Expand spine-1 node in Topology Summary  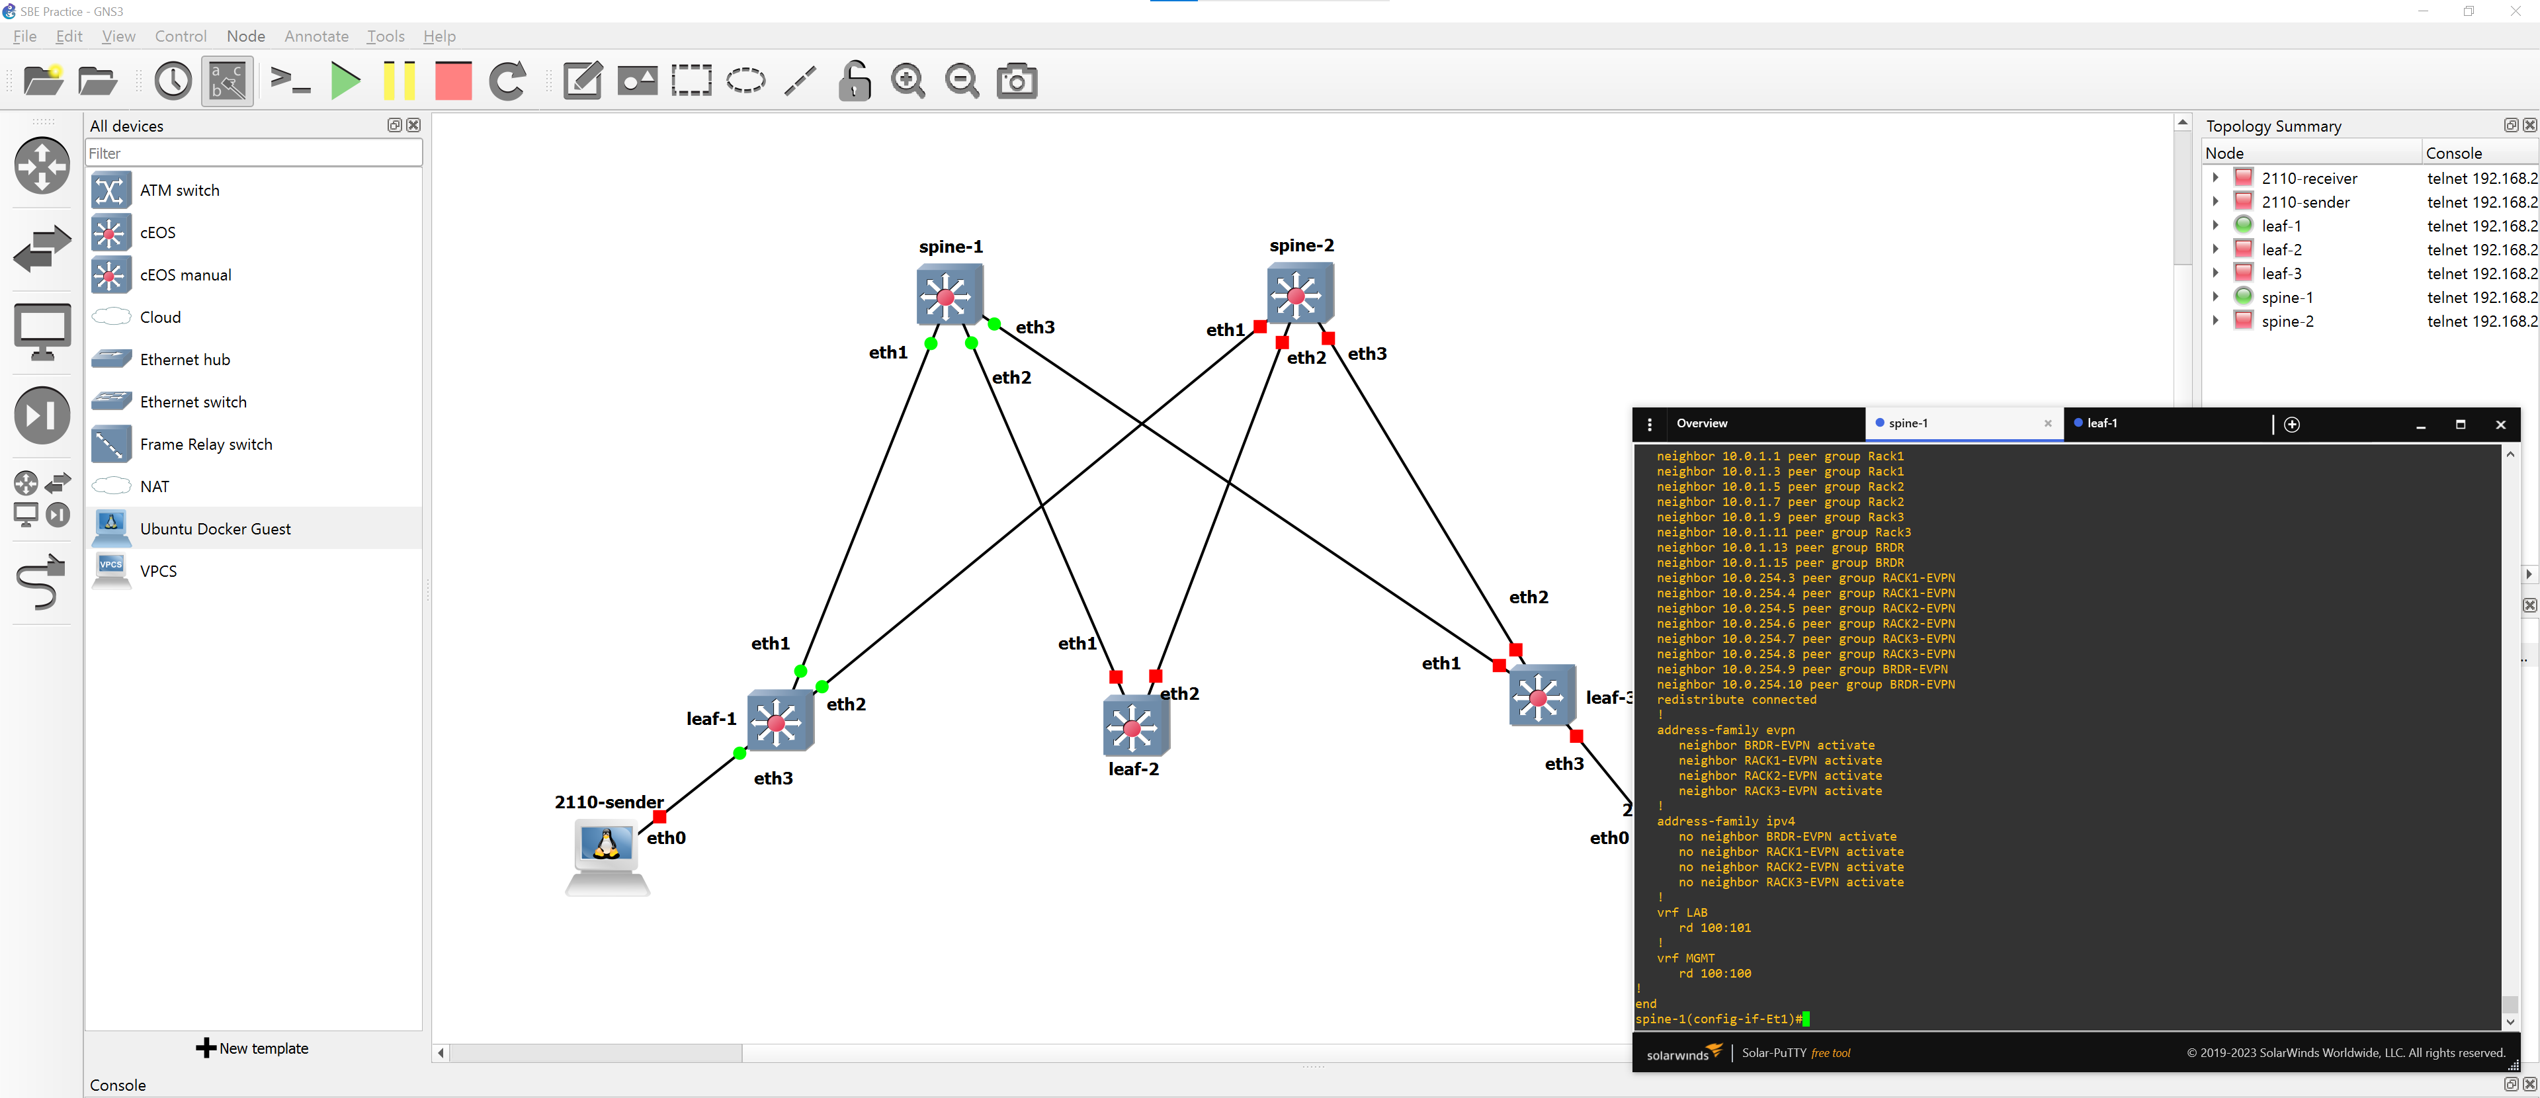pos(2215,297)
